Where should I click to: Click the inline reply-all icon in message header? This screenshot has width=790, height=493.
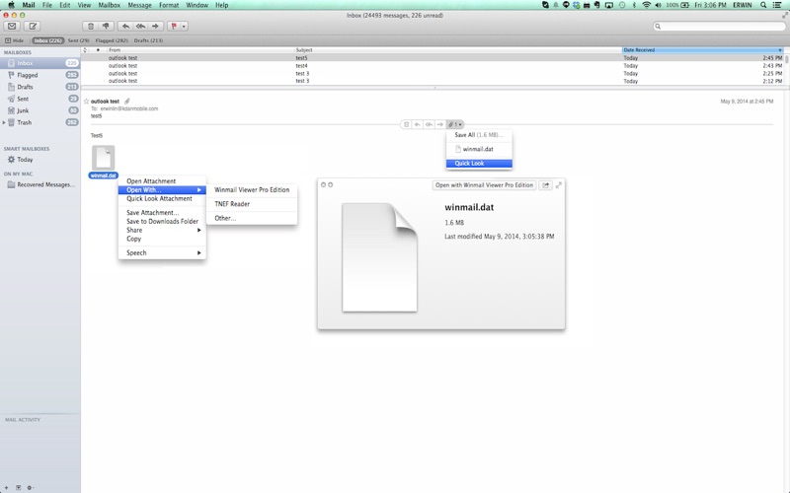click(x=429, y=124)
